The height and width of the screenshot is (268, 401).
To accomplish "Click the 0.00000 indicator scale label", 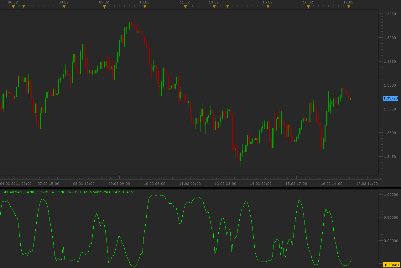I will 391,241.
